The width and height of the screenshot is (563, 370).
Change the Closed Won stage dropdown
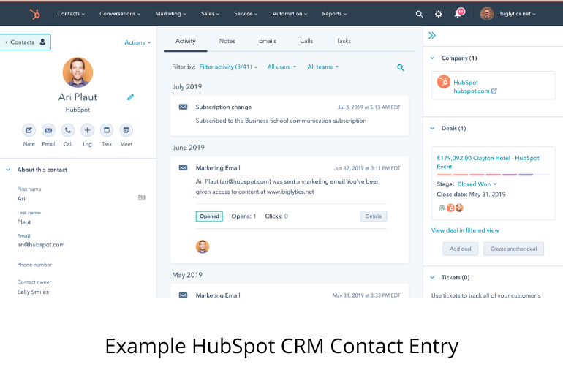(477, 184)
